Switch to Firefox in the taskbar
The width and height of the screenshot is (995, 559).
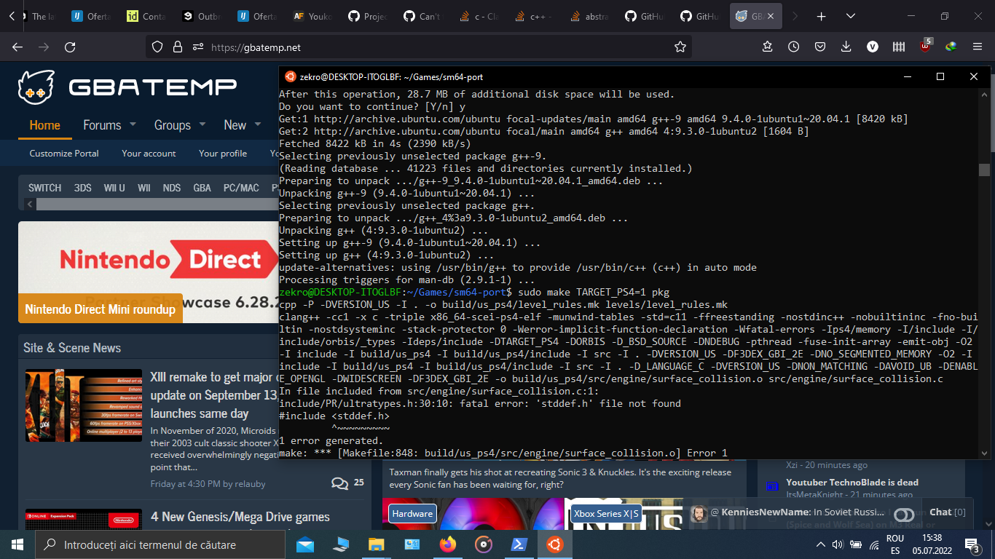448,544
